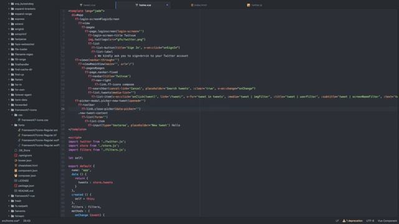Click the cheatsheet.html file icon
This screenshot has height=224, width=399.
click(16, 166)
